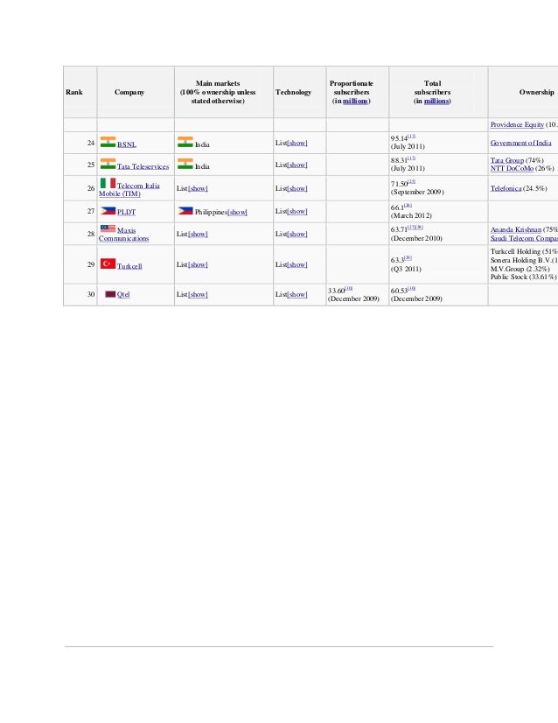Expand Maxis technology list via show
The image size is (558, 723).
tap(297, 234)
